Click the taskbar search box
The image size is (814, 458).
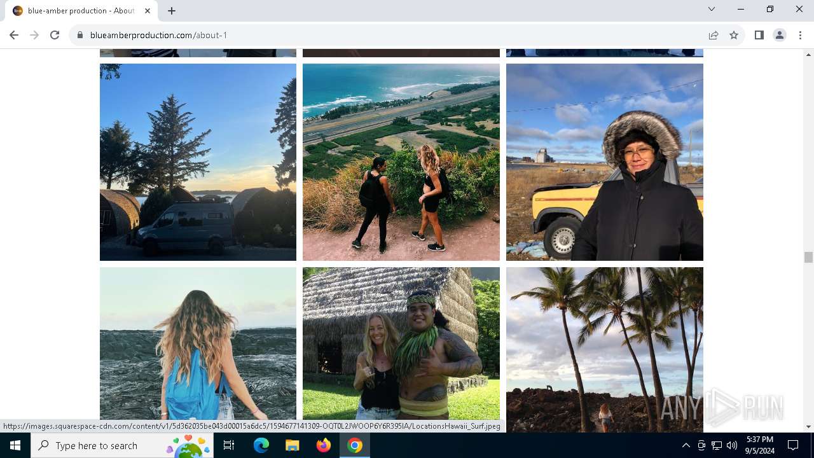click(123, 445)
